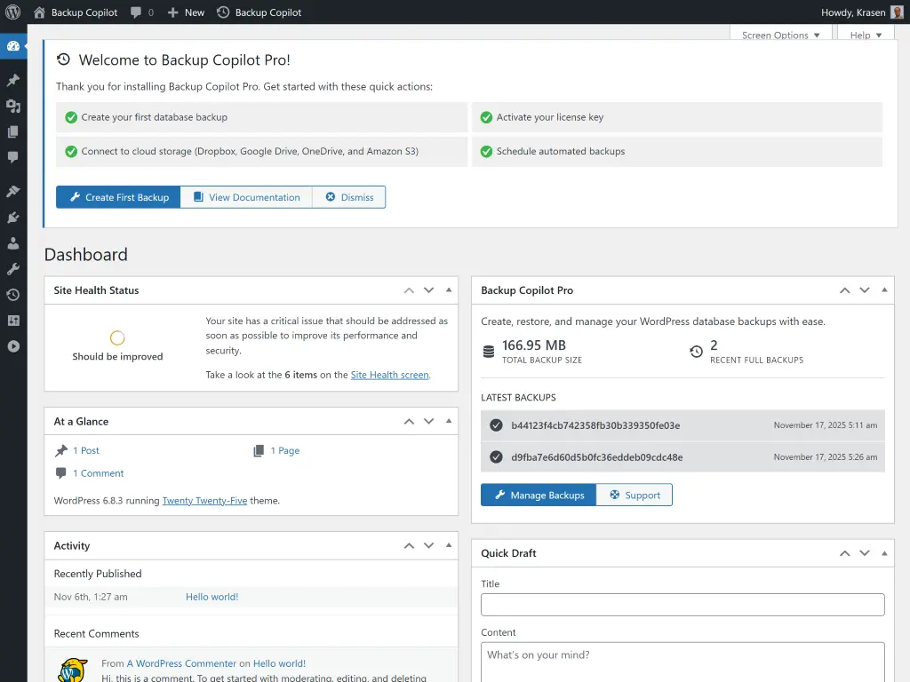Click the Quick Draft Title field
Image resolution: width=910 pixels, height=682 pixels.
[682, 604]
